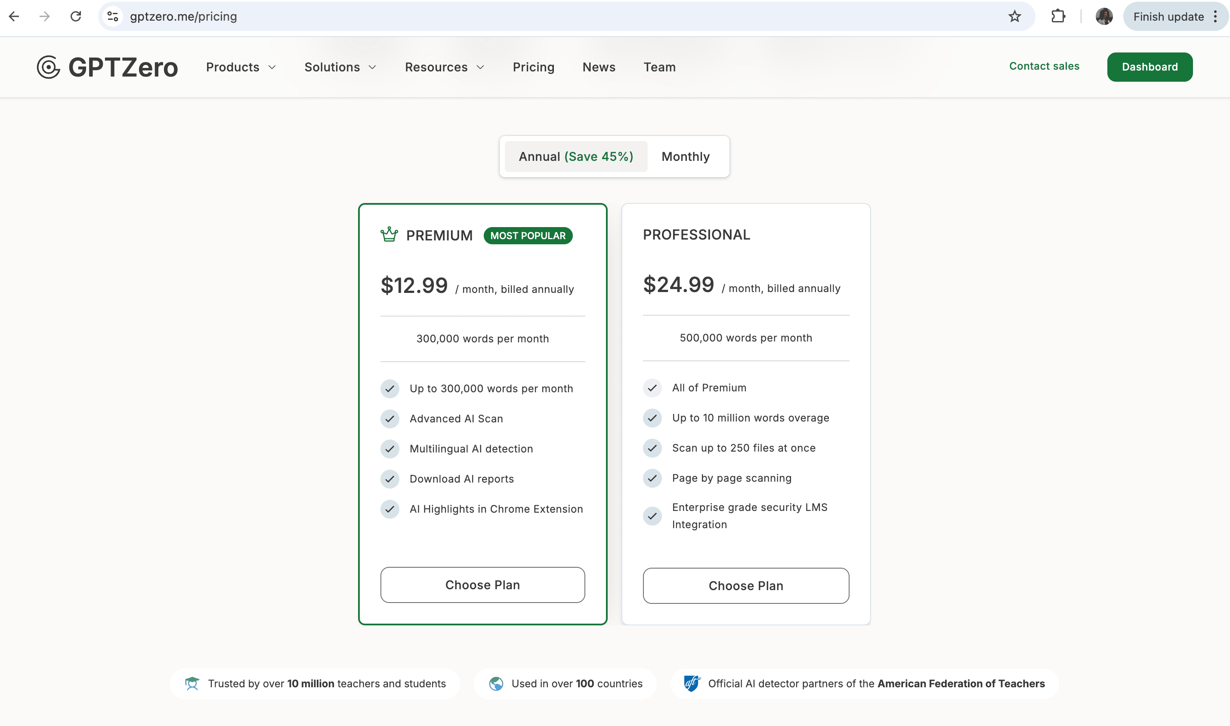
Task: Click the browser back arrow
Action: (x=14, y=17)
